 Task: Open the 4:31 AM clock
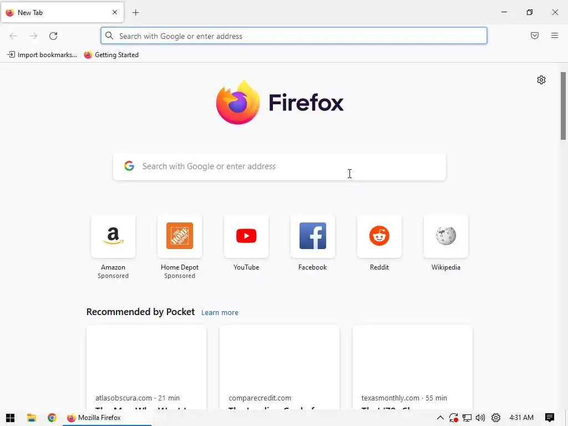(521, 418)
